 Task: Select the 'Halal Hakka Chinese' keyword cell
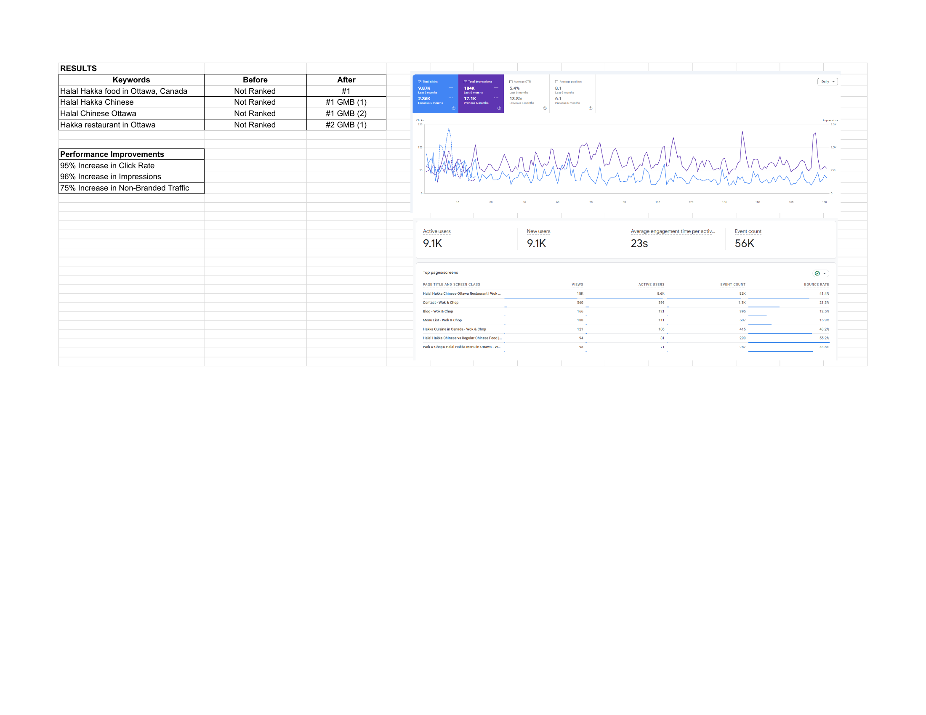coord(131,102)
